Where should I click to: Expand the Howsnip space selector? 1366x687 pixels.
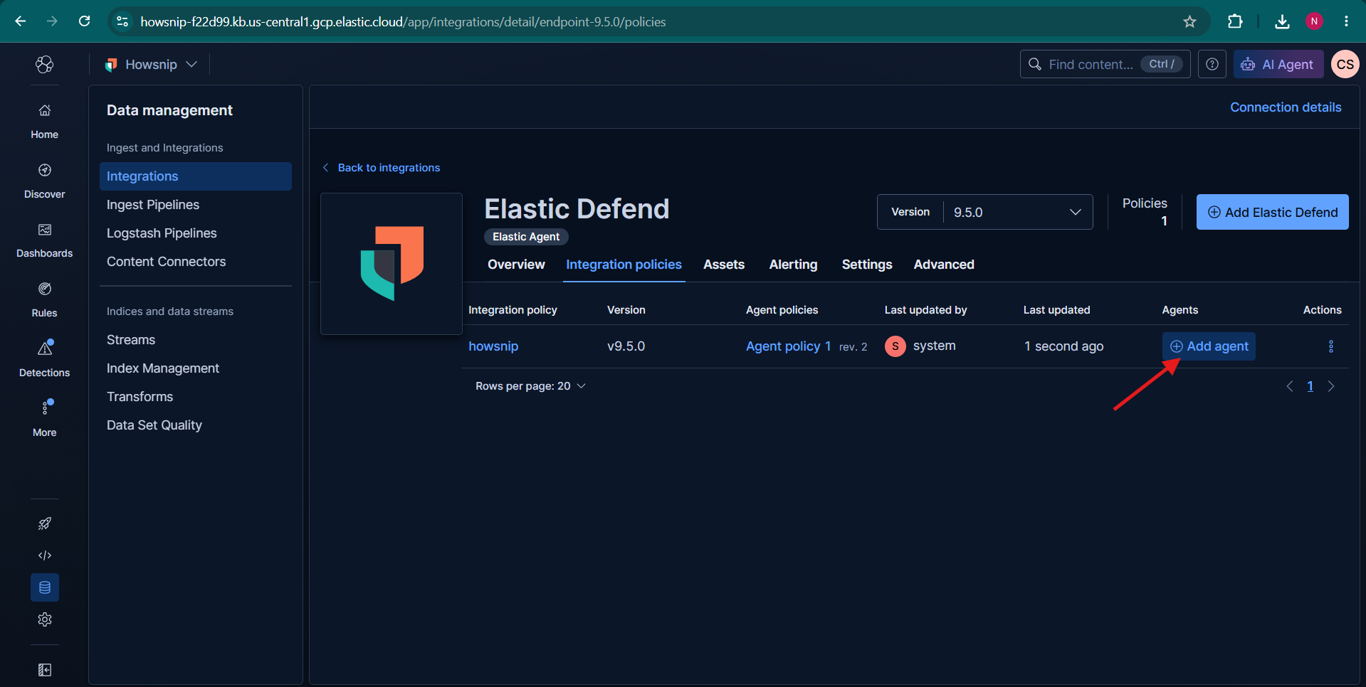coord(151,65)
